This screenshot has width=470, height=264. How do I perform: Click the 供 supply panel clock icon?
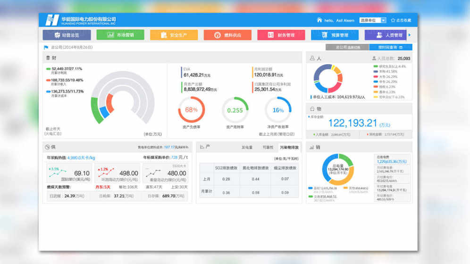47,147
